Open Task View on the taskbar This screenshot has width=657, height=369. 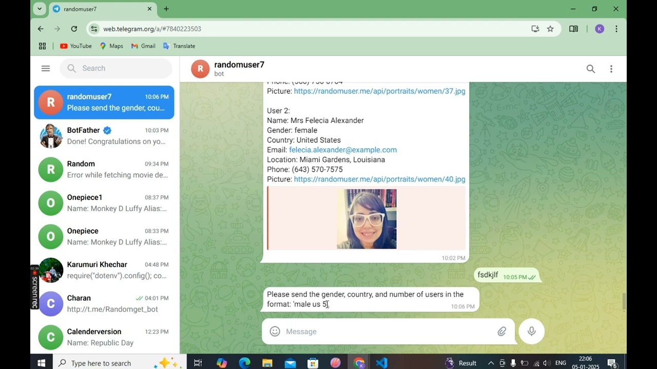click(x=198, y=363)
